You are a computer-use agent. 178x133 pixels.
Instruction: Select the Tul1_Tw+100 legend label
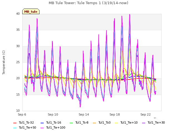click(56, 127)
